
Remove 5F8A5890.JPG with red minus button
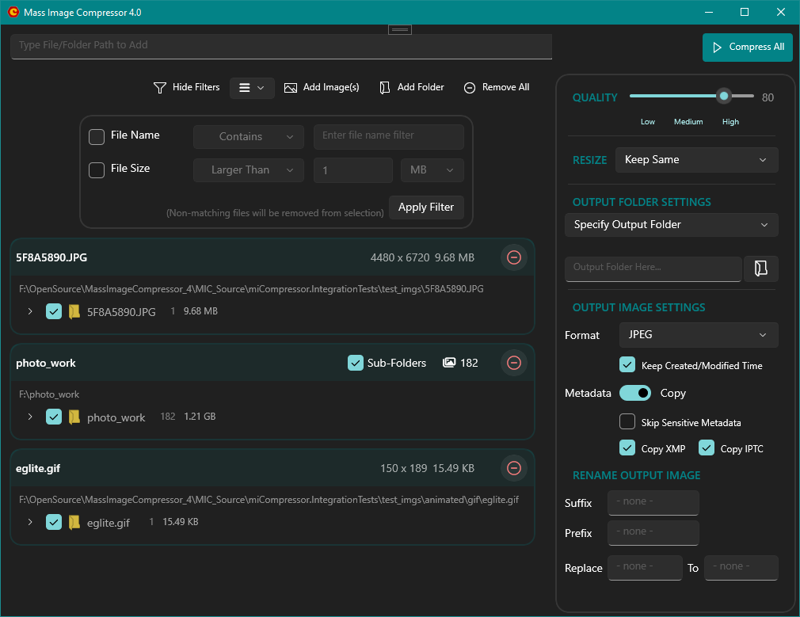514,257
